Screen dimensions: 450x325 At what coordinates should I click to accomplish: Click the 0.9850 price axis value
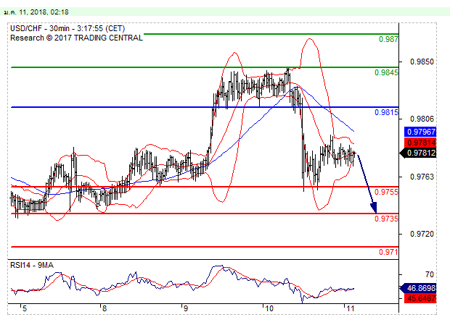click(x=422, y=62)
